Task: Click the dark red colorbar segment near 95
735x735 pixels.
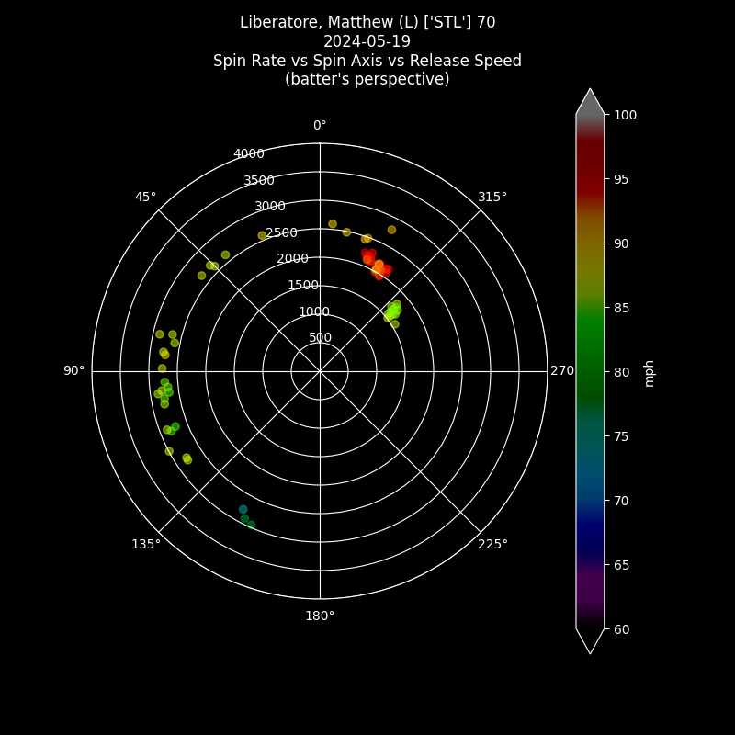Action: 590,179
